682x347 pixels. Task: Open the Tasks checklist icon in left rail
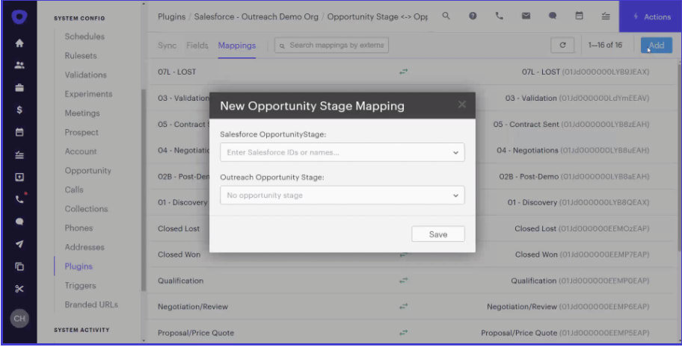click(x=19, y=154)
